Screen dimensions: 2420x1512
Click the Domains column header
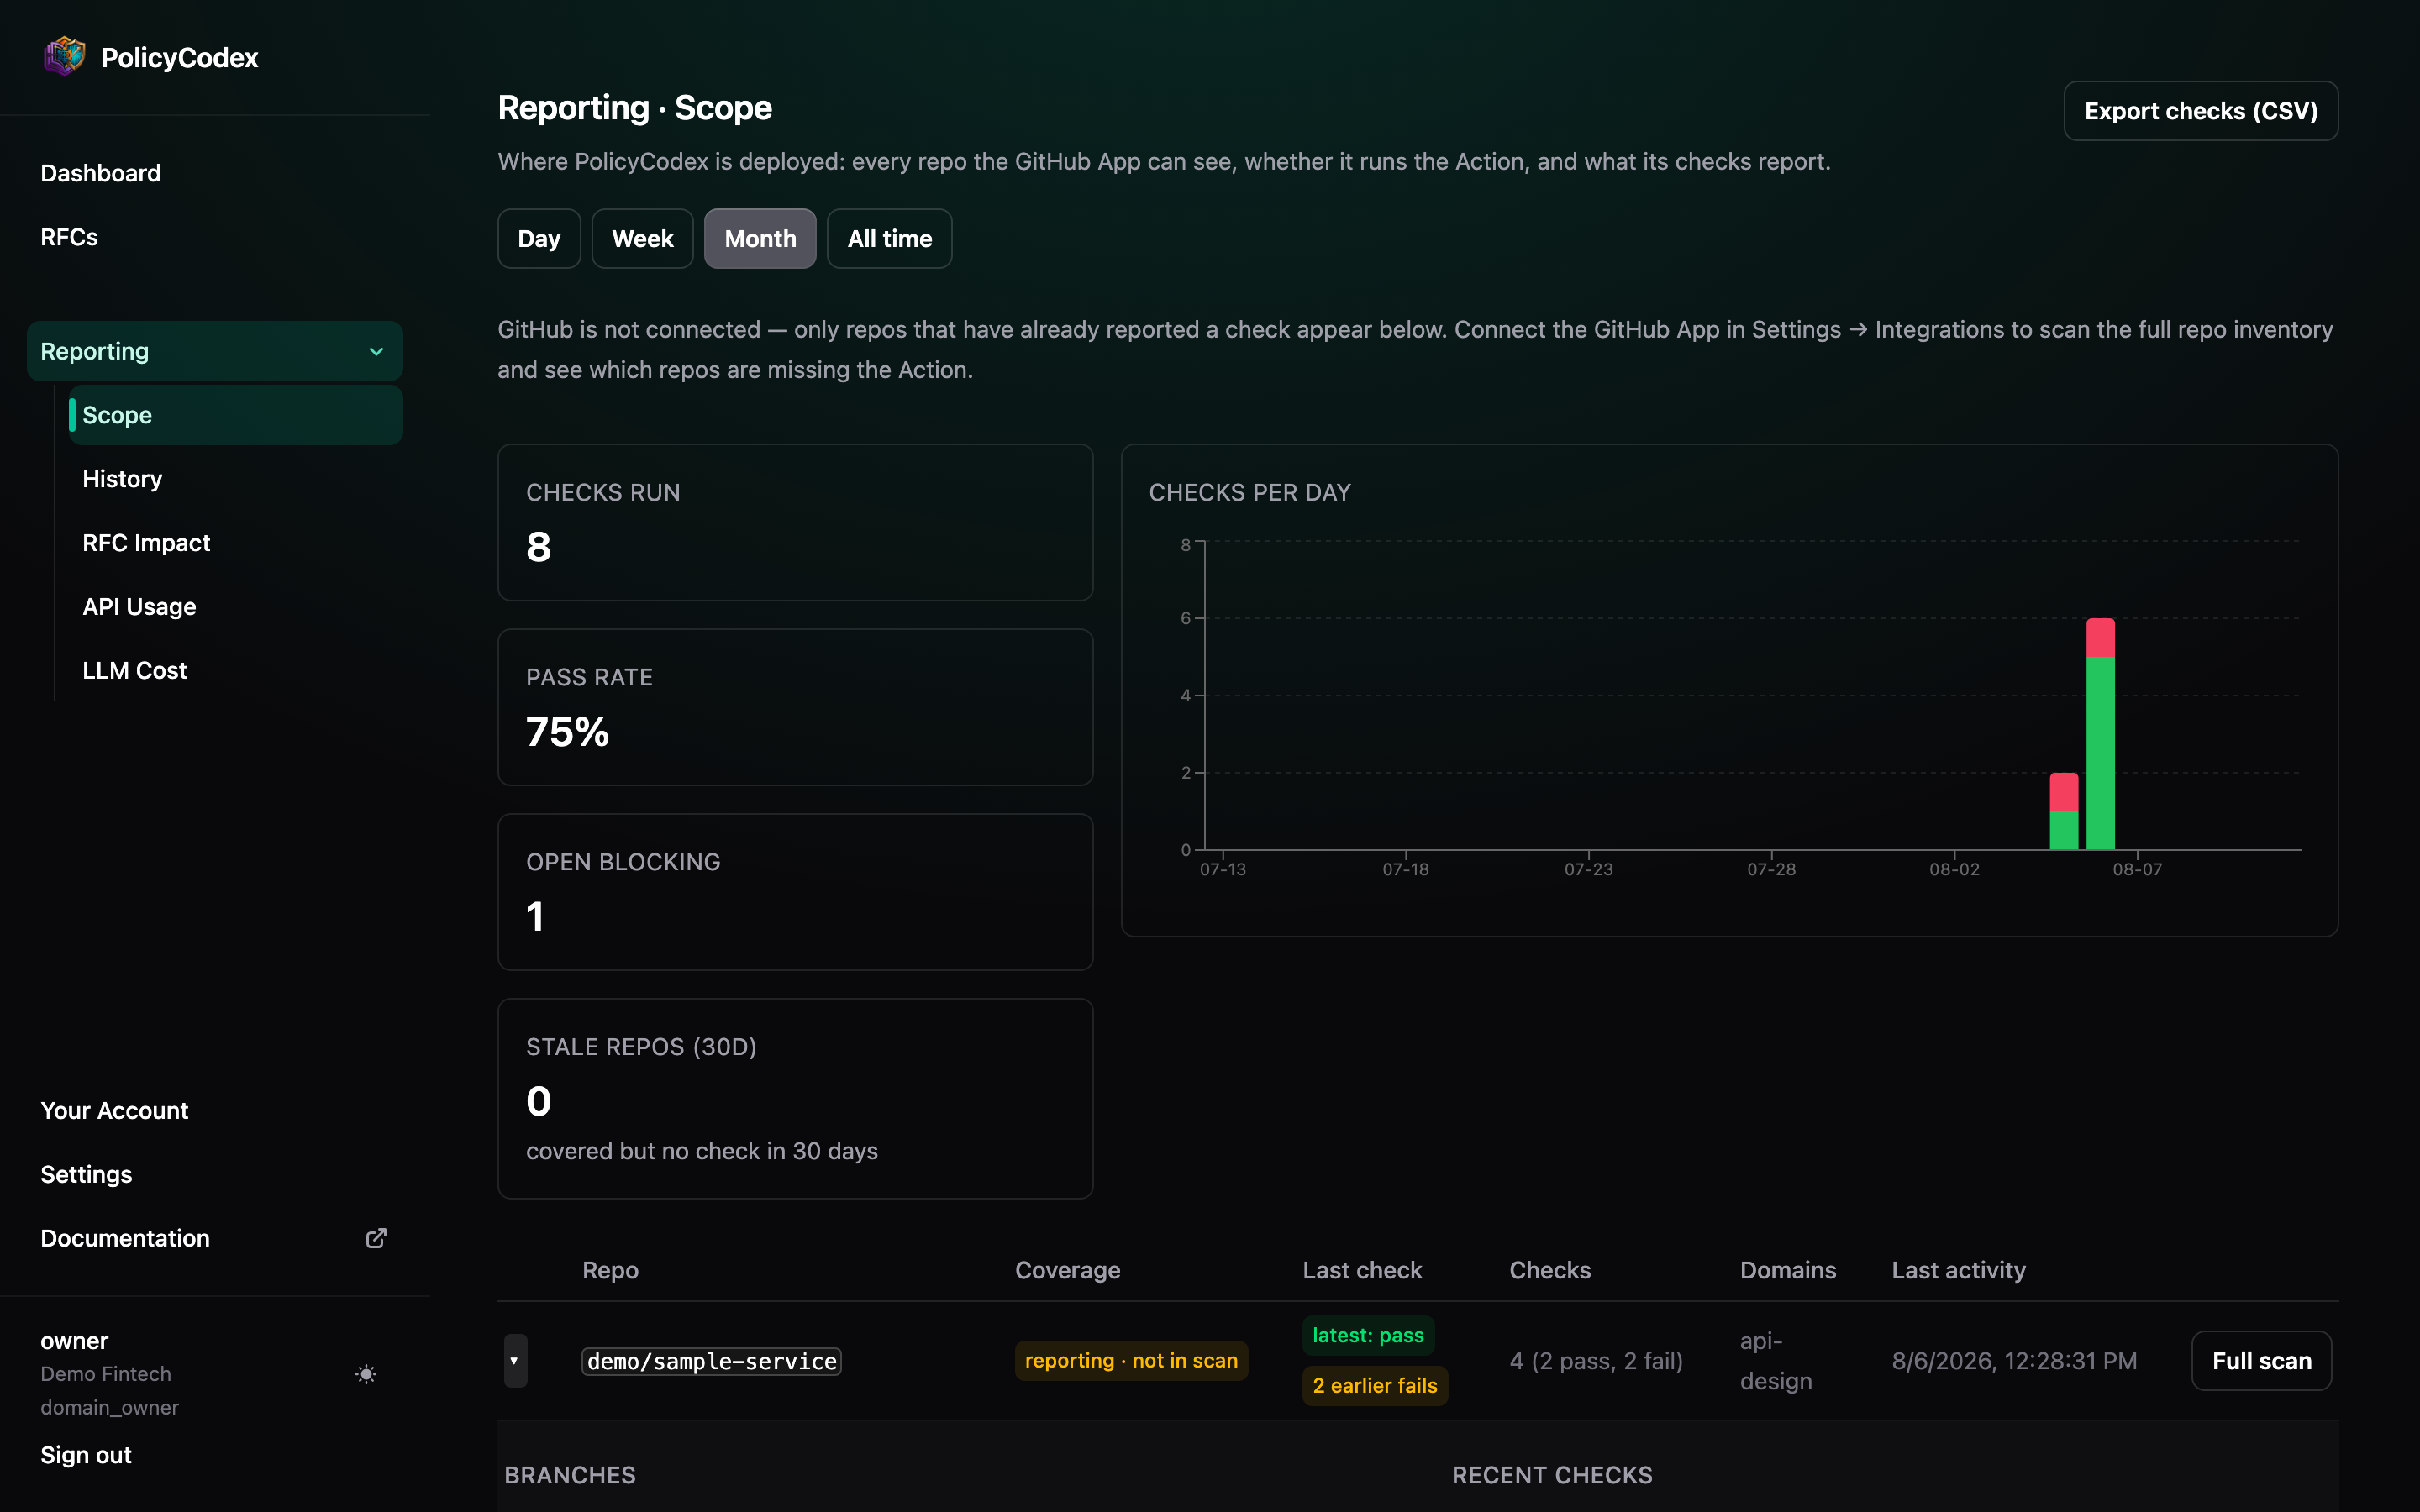[1788, 1270]
